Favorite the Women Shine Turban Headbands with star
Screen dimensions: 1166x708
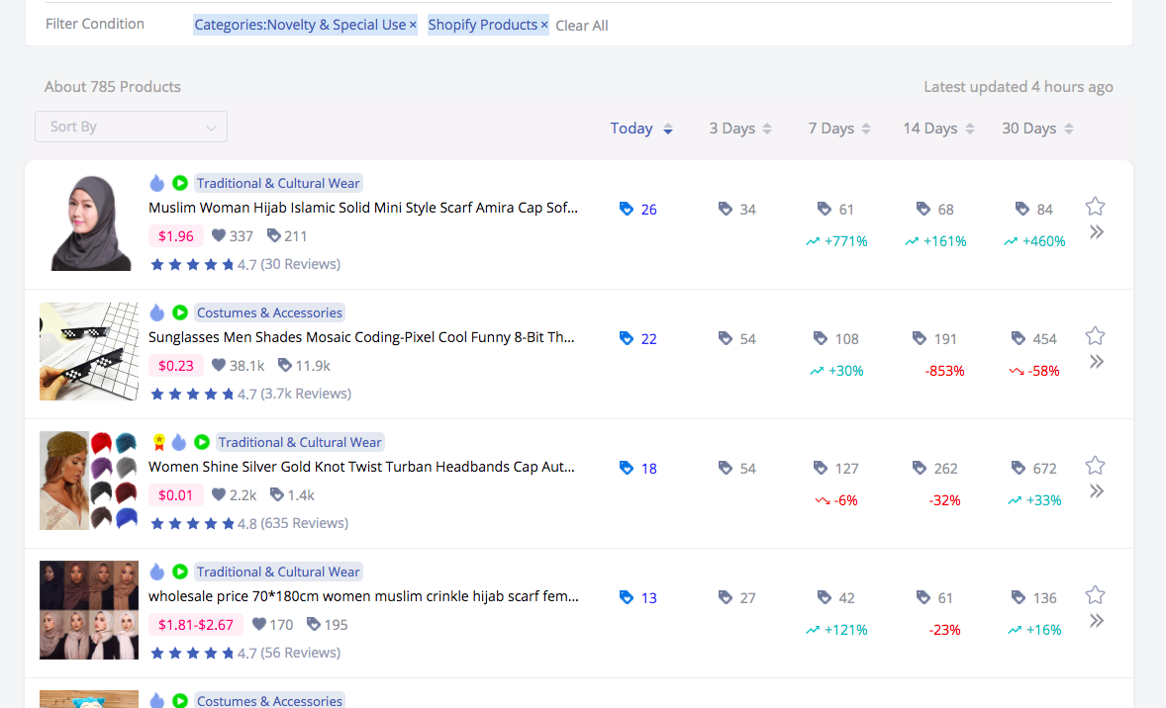pyautogui.click(x=1095, y=466)
